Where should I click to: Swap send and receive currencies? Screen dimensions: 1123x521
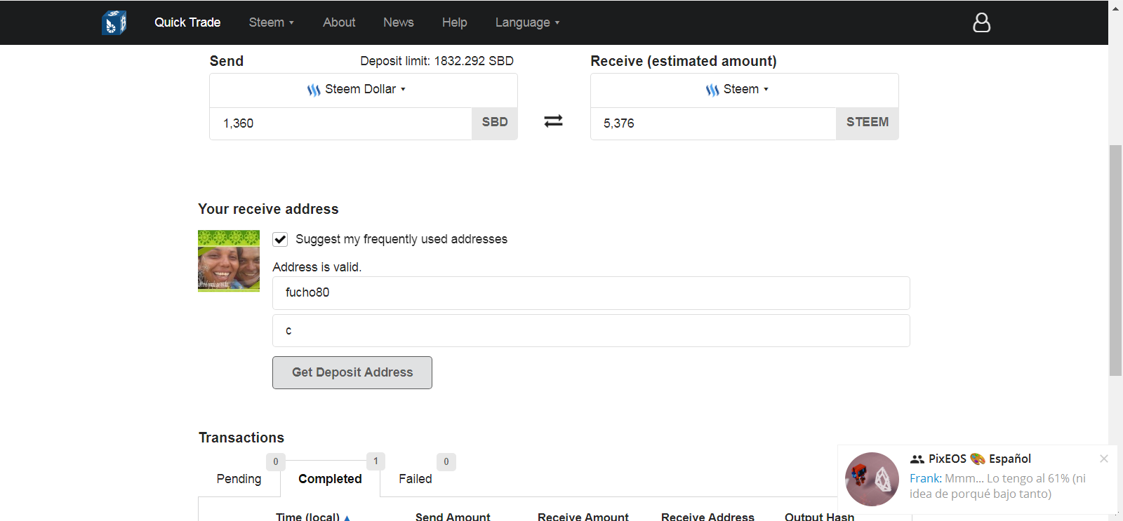coord(553,121)
